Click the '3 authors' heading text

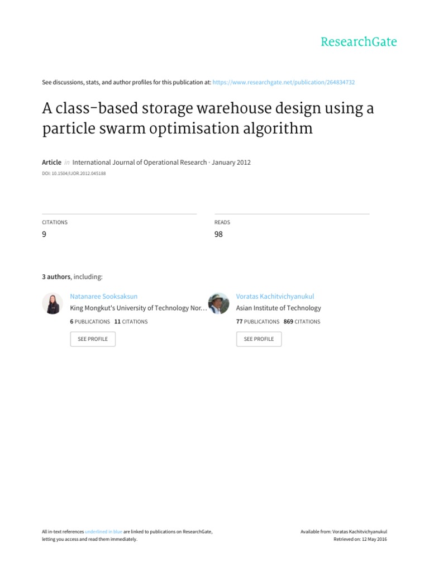pyautogui.click(x=56, y=277)
